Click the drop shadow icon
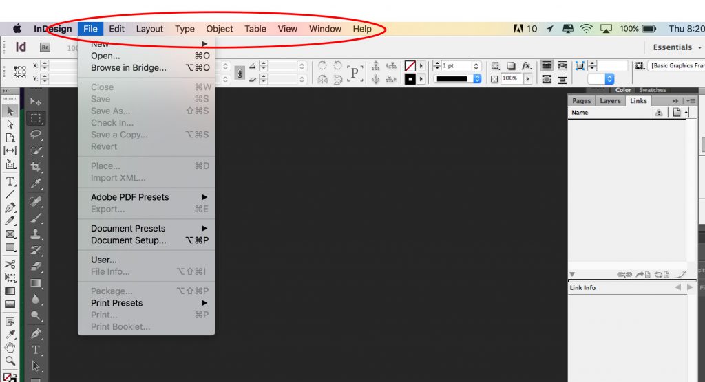This screenshot has width=705, height=382. [511, 65]
